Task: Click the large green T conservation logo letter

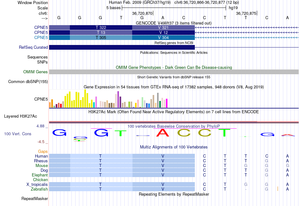Action: 225,133
